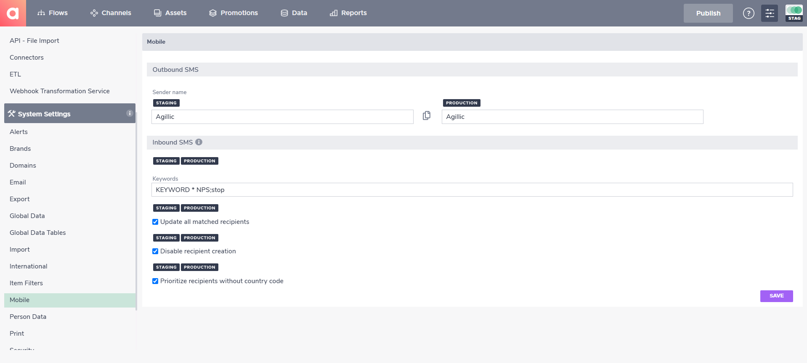Image resolution: width=807 pixels, height=363 pixels.
Task: Open the Reports menu
Action: 348,13
